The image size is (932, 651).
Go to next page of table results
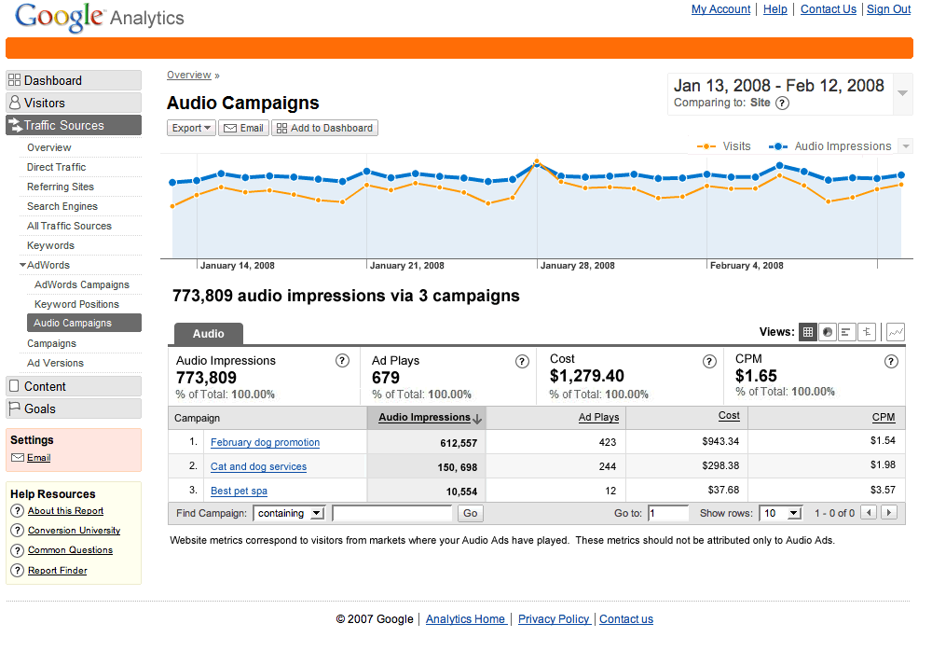click(889, 512)
